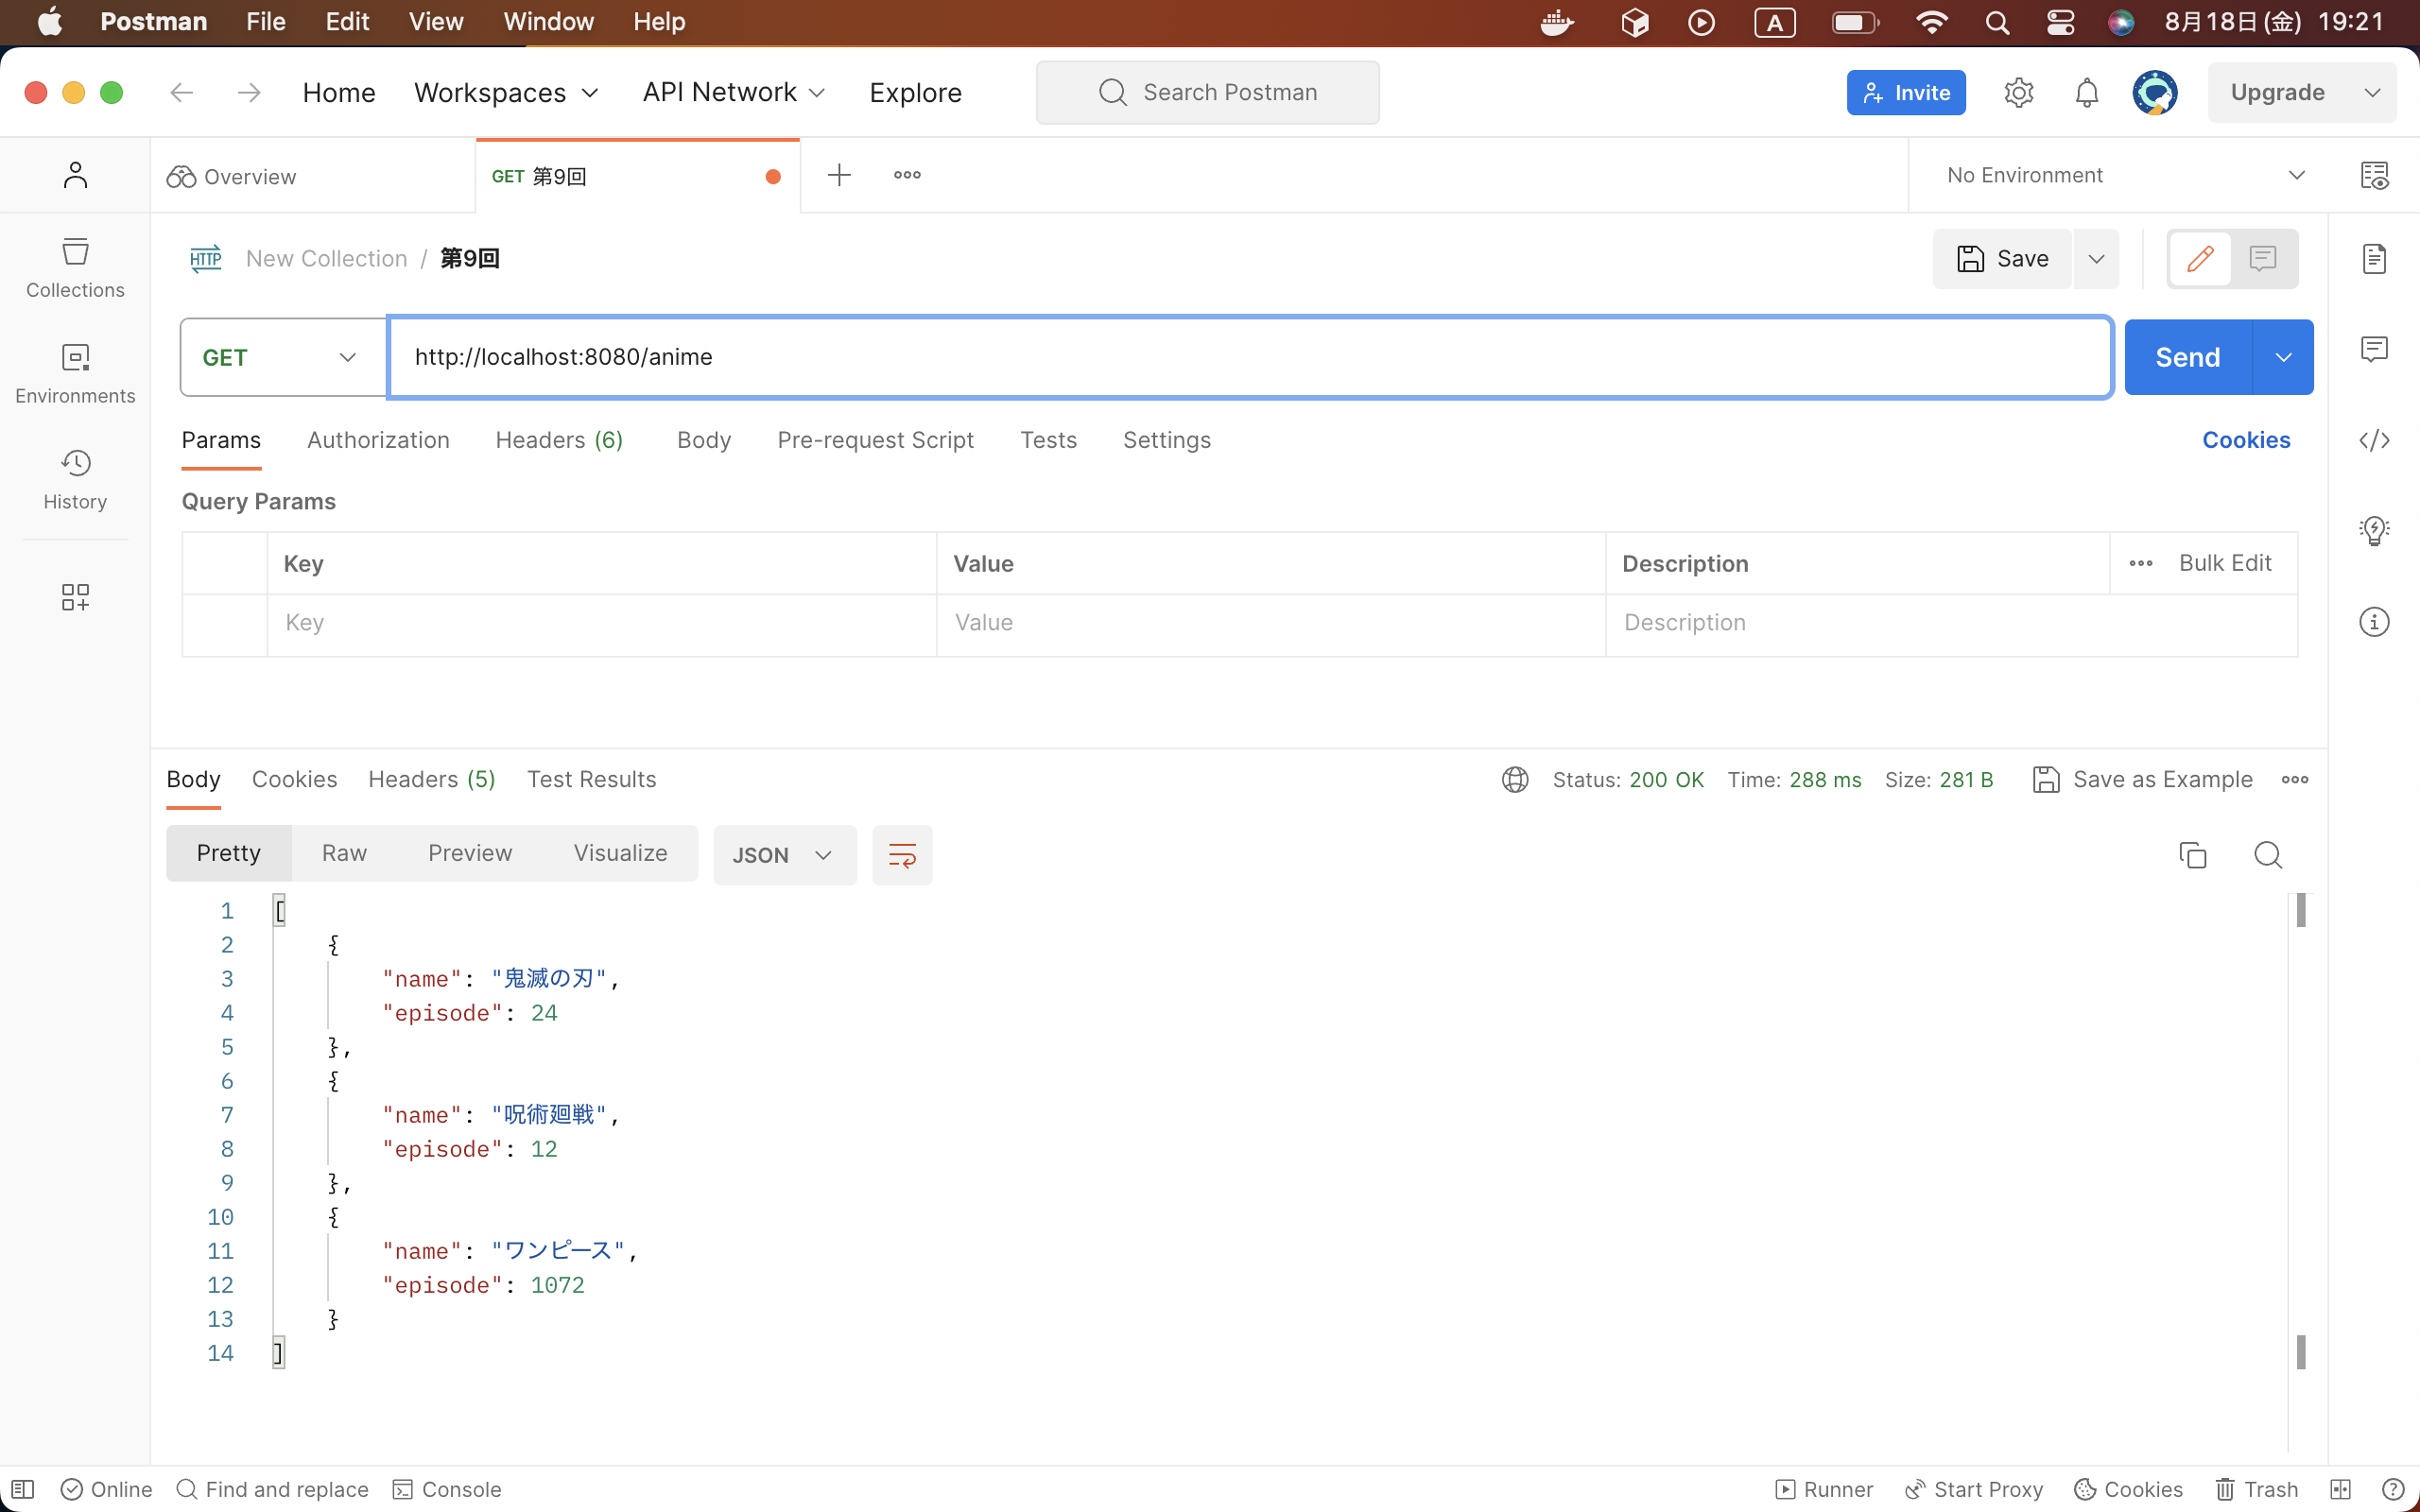Open notifications bell icon
Image resolution: width=2420 pixels, height=1512 pixels.
pyautogui.click(x=2086, y=93)
